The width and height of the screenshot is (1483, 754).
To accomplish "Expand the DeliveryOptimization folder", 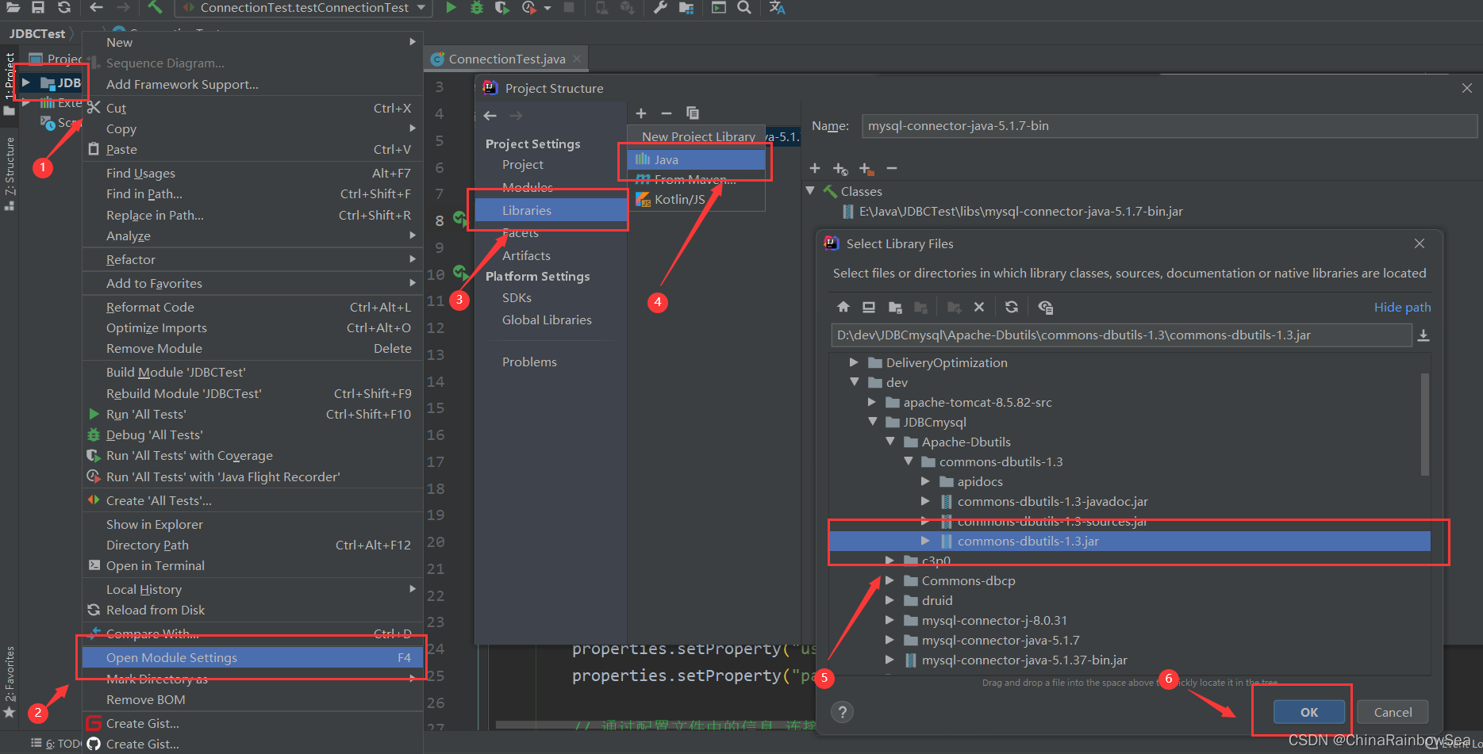I will [854, 362].
